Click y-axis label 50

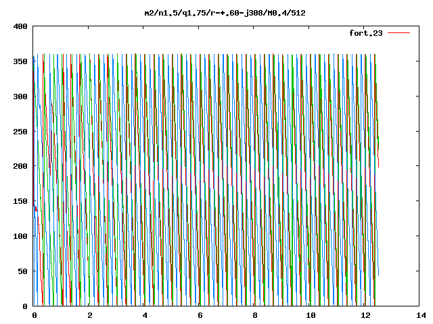(22, 271)
